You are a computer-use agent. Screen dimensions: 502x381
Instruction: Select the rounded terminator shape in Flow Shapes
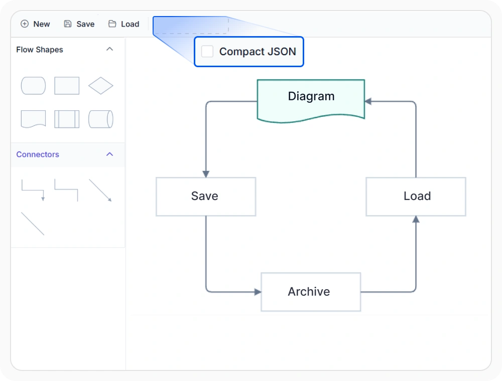(33, 86)
